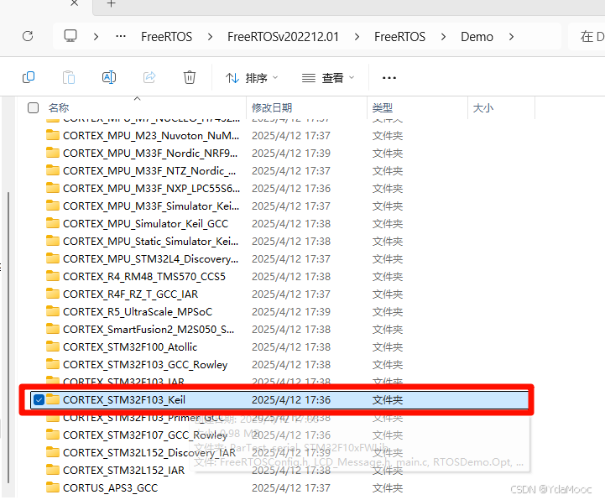This screenshot has height=500, width=605.
Task: Click the CORTEX_R4F_RZ_T_GCC_IAR folder icon
Action: [53, 294]
